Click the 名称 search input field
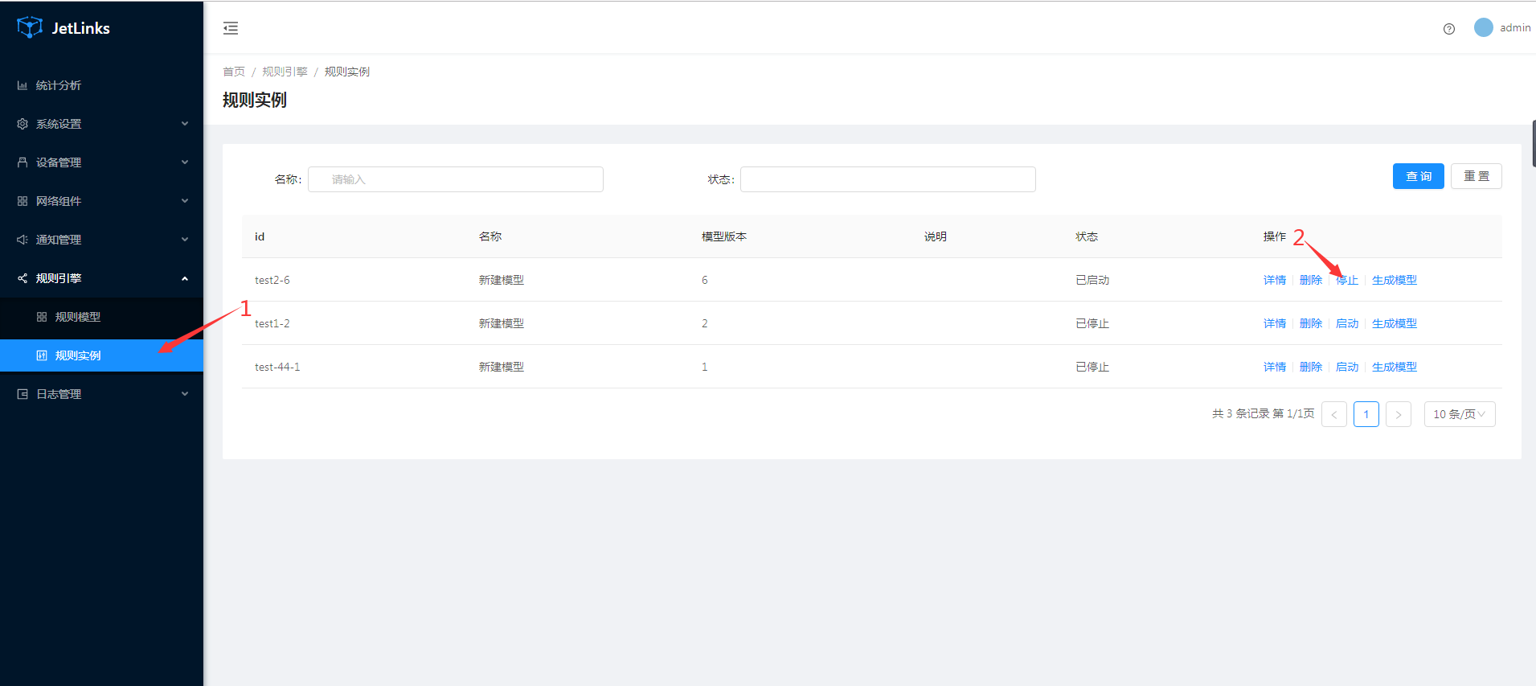1536x686 pixels. [456, 179]
